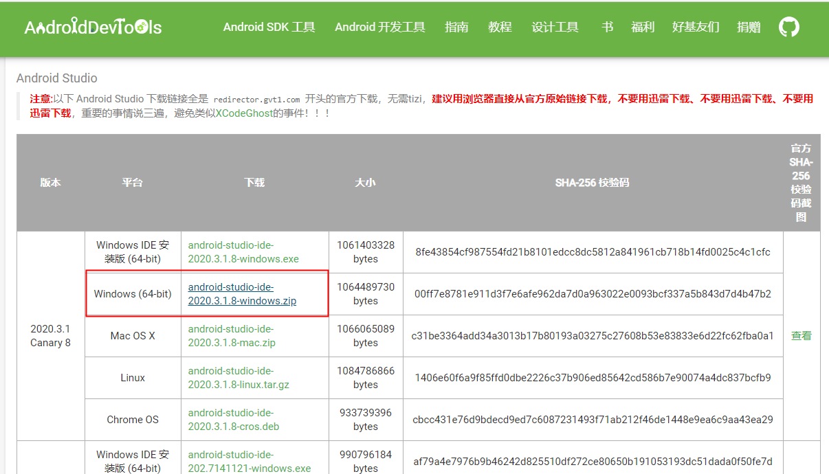Download android-studio-ide-2020.3.1.8-mac.zip
This screenshot has height=474, width=829.
[x=232, y=336]
